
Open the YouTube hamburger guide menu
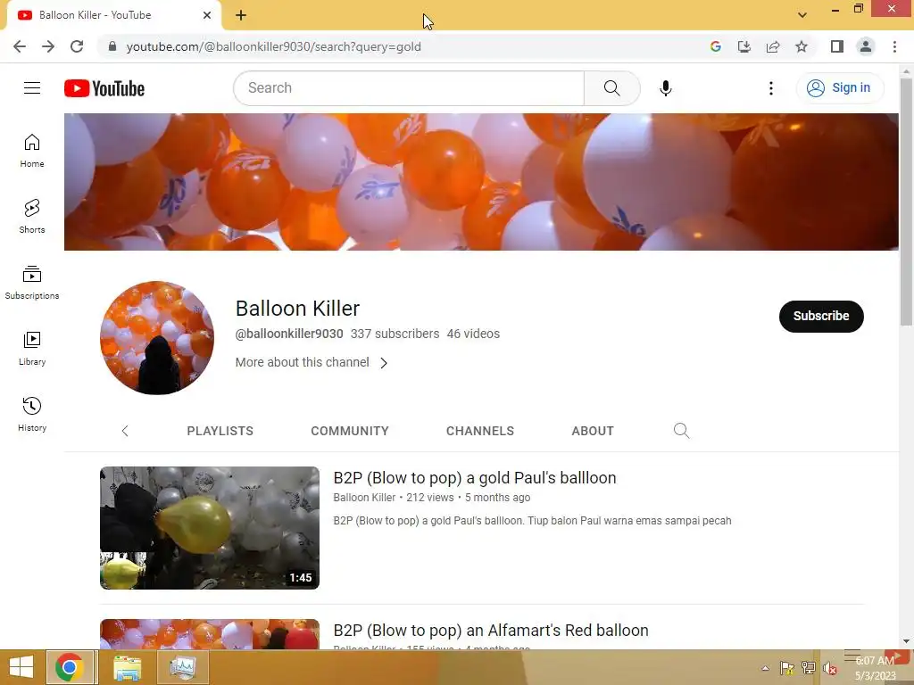point(32,88)
